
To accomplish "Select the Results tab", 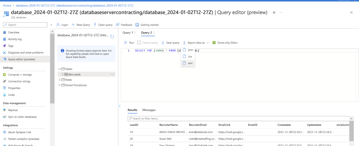I will tap(133, 110).
